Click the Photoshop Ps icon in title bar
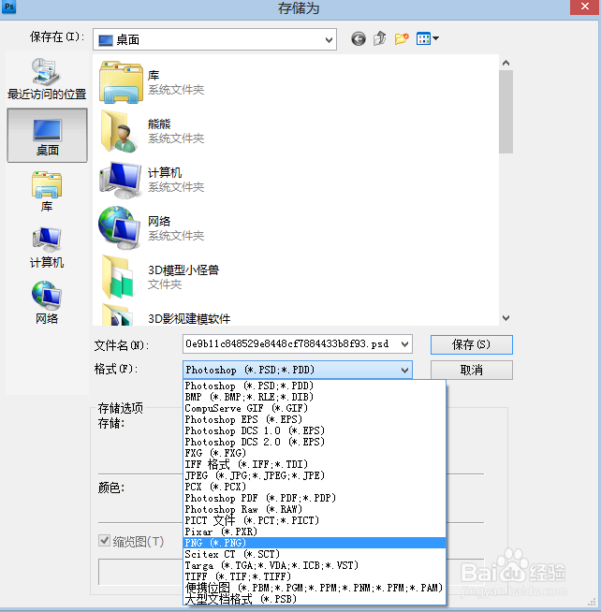This screenshot has width=601, height=612. pos(9,7)
